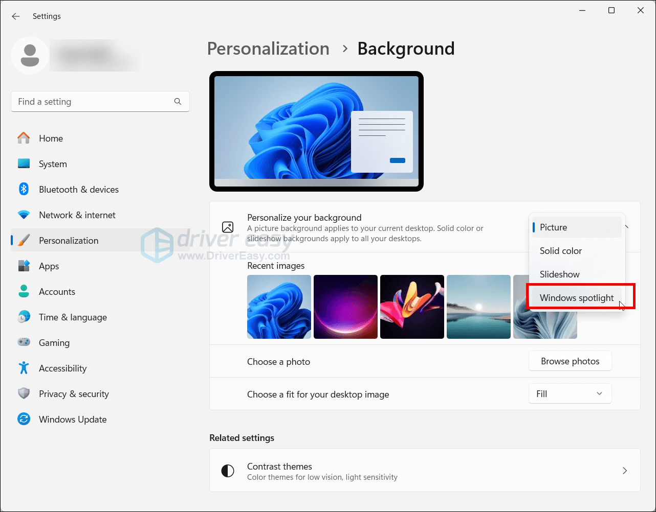Open the Fill desktop image fit dropdown

[570, 393]
